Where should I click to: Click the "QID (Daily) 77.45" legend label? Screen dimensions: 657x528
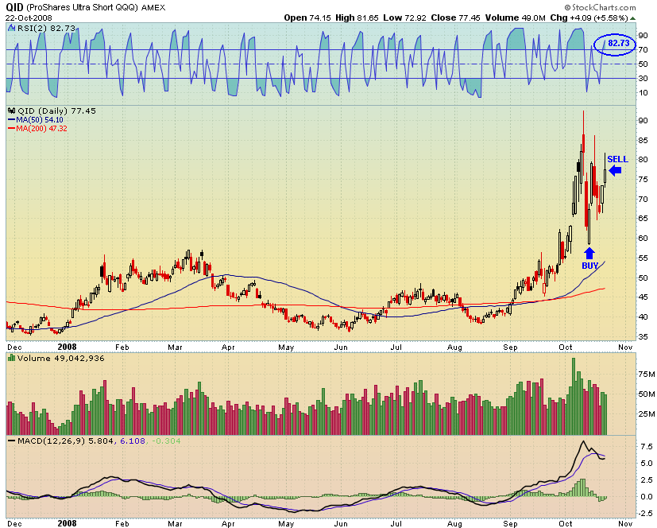click(x=56, y=111)
